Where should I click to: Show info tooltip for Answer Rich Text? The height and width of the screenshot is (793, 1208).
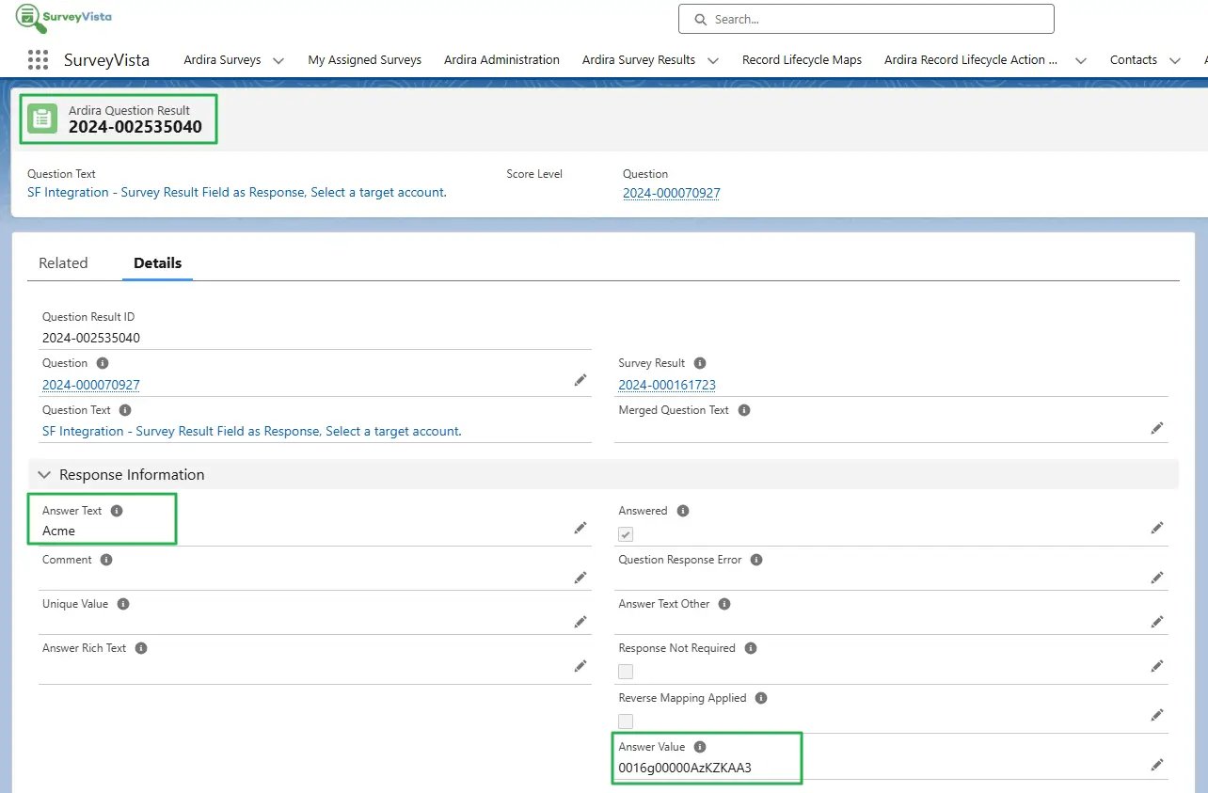coord(141,648)
